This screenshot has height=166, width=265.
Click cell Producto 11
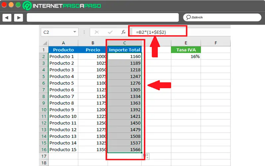coord(63,123)
